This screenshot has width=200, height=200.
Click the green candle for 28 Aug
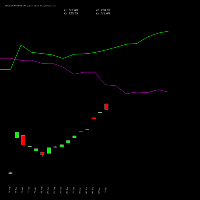click(68, 142)
